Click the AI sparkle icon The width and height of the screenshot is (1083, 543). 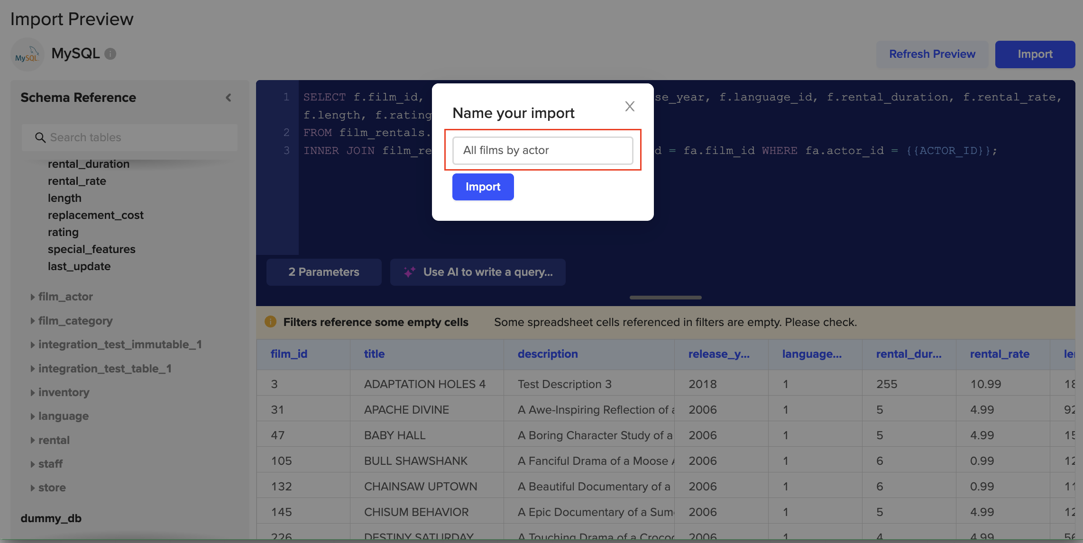(x=410, y=272)
